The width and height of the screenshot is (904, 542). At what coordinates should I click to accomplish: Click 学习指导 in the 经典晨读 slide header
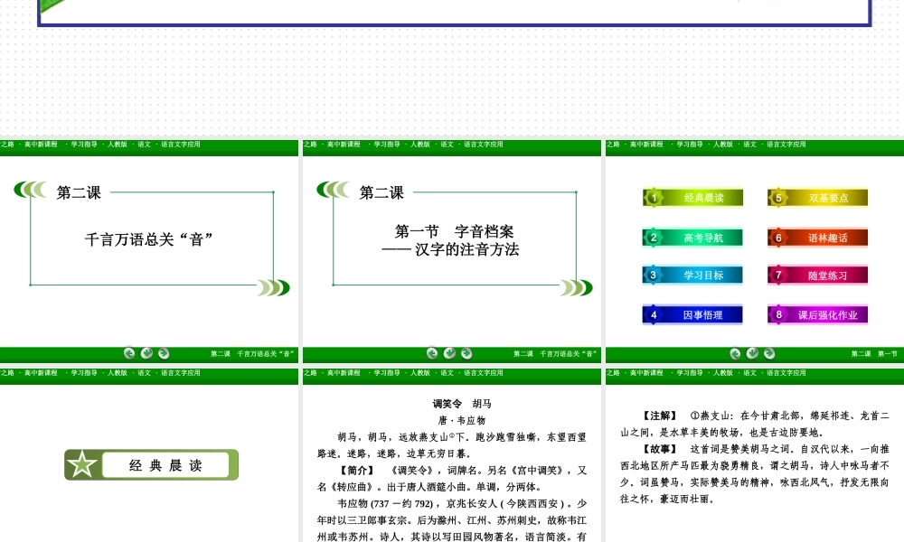click(x=84, y=373)
